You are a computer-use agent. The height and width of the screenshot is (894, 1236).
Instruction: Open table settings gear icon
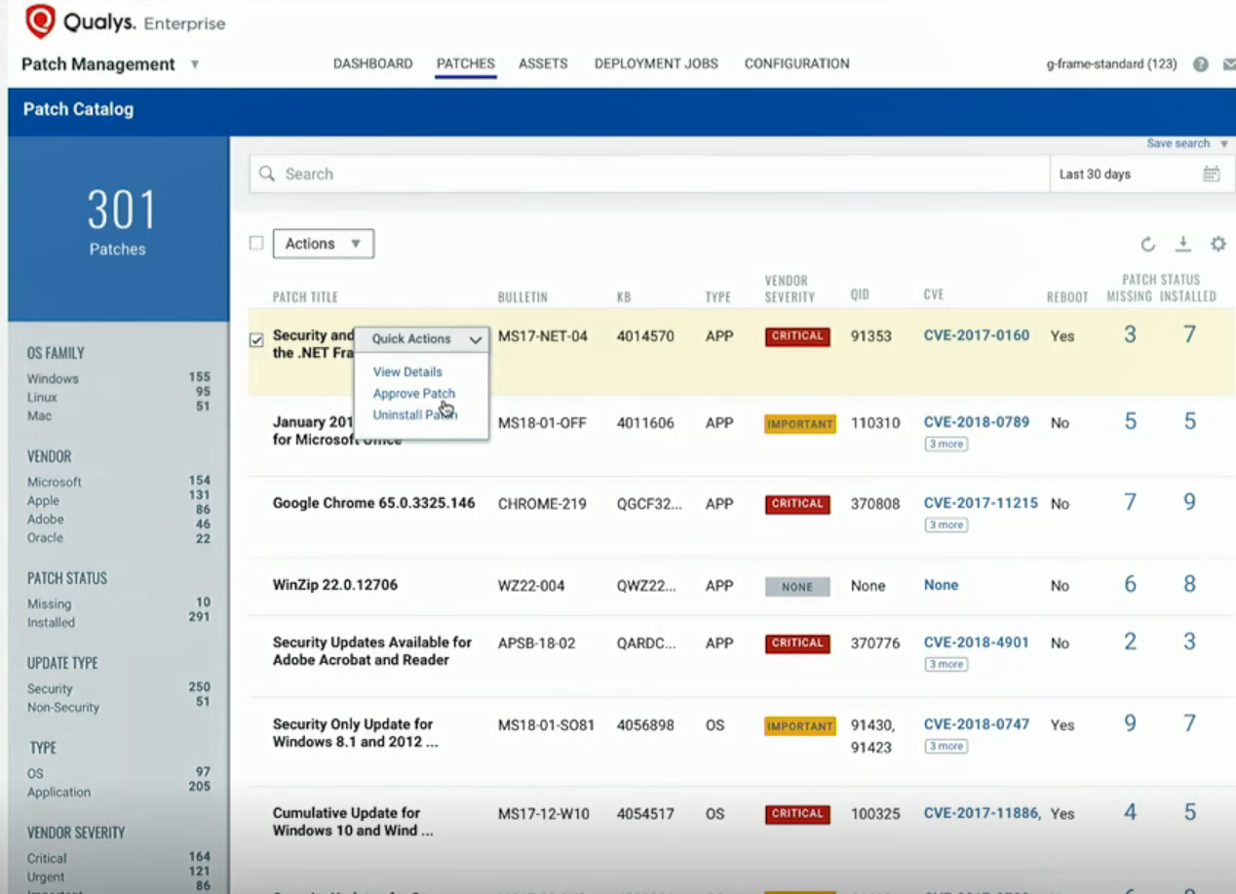point(1217,244)
